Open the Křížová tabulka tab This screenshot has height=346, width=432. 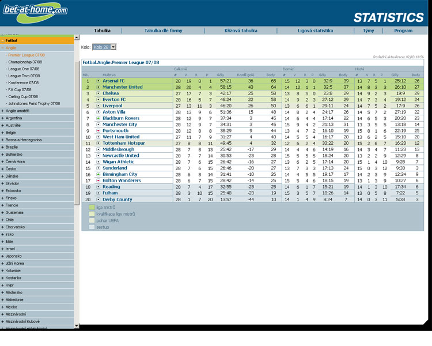(x=241, y=31)
